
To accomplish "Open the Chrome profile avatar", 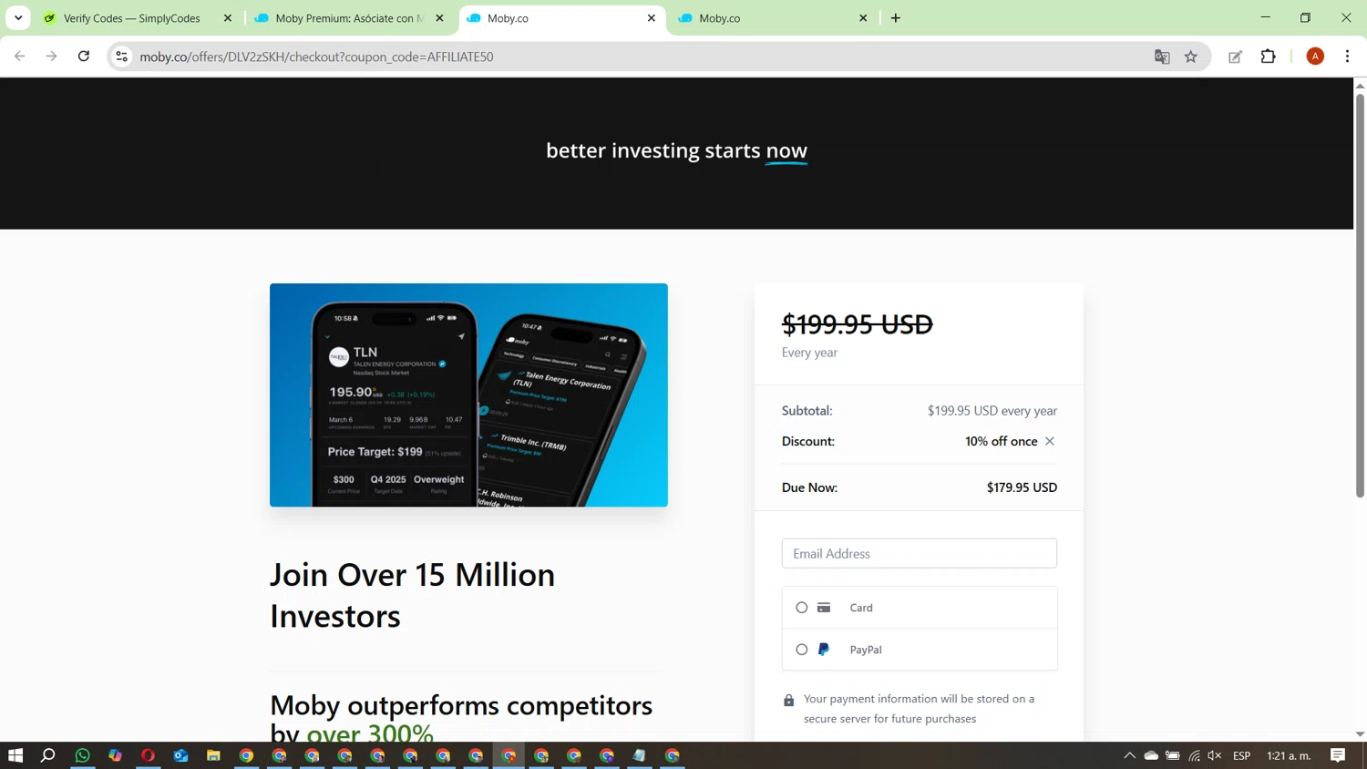I will point(1315,56).
